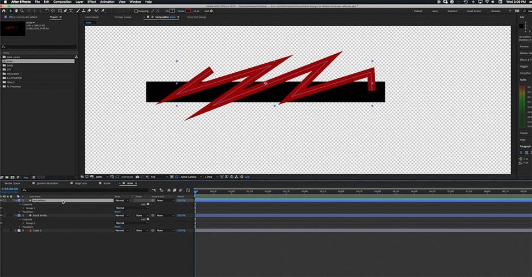Enable the Snapping checkbox
Viewport: 532px width, 277px height.
click(136, 11)
